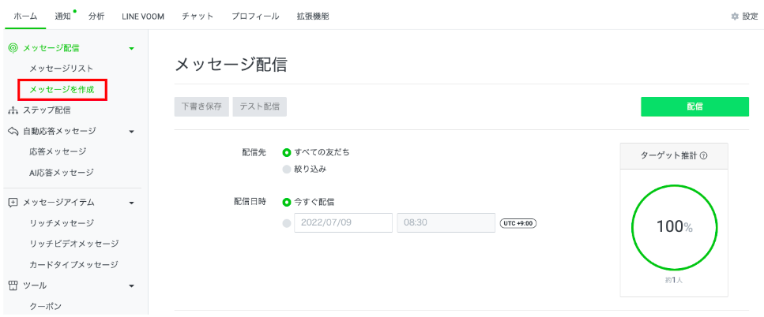Open クーポン in the sidebar
764x317 pixels.
click(45, 306)
